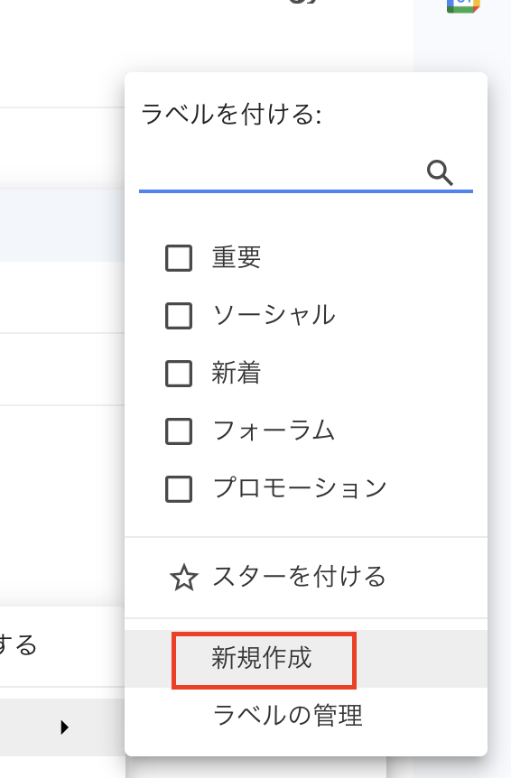Select the プロモーション label name
The width and height of the screenshot is (511, 778).
coord(299,488)
